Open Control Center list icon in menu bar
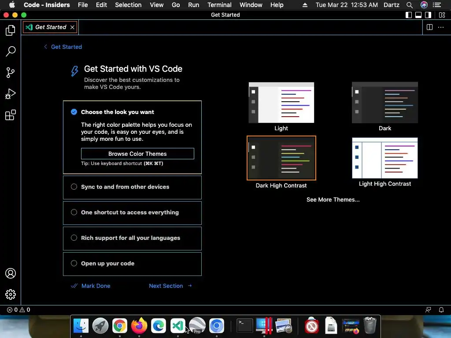The height and width of the screenshot is (338, 451). pyautogui.click(x=437, y=5)
